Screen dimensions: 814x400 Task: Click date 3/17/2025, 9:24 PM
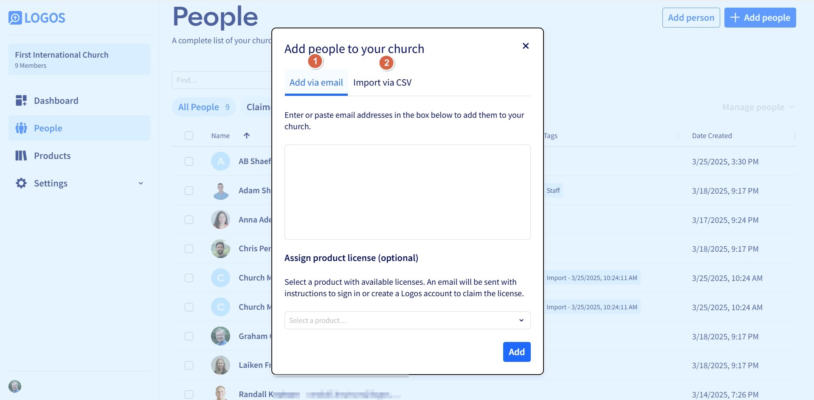pos(725,220)
